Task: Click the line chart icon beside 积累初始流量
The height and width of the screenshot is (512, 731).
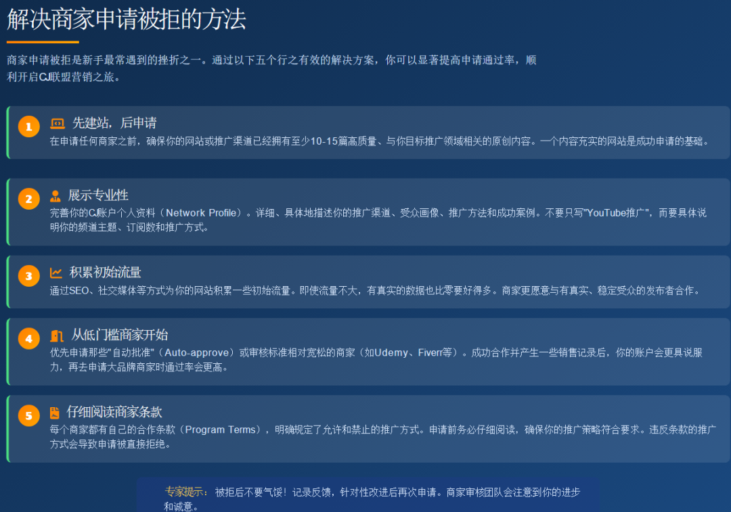Action: pyautogui.click(x=57, y=272)
